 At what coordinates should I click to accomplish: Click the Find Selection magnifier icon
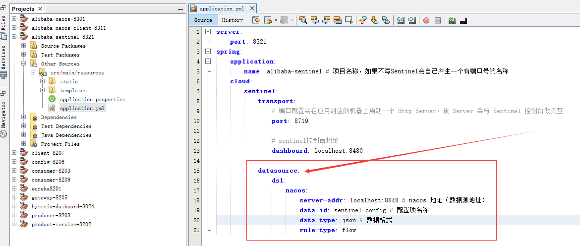303,20
